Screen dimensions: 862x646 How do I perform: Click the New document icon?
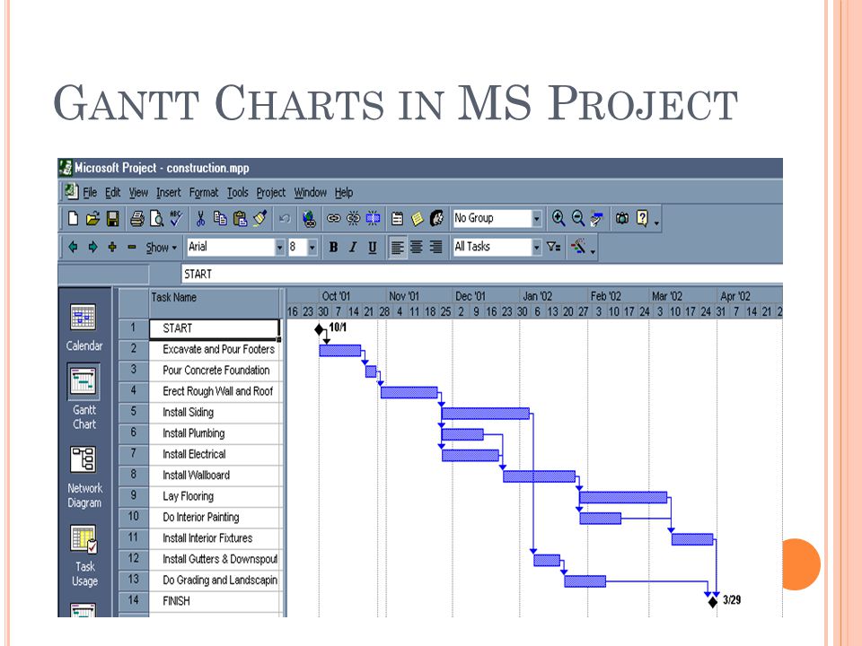tap(73, 219)
